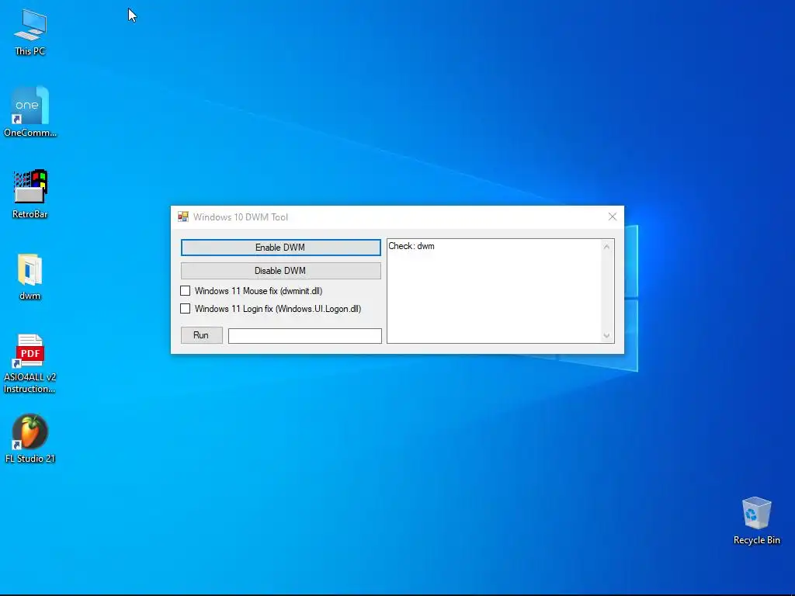Toggle Windows 11 Login fix checkbox
Image resolution: width=795 pixels, height=596 pixels.
pyautogui.click(x=185, y=309)
